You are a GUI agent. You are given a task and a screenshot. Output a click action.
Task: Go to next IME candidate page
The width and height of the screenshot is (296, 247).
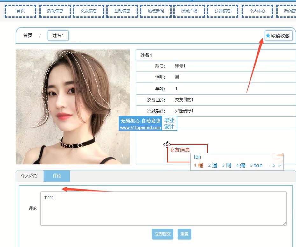274,166
